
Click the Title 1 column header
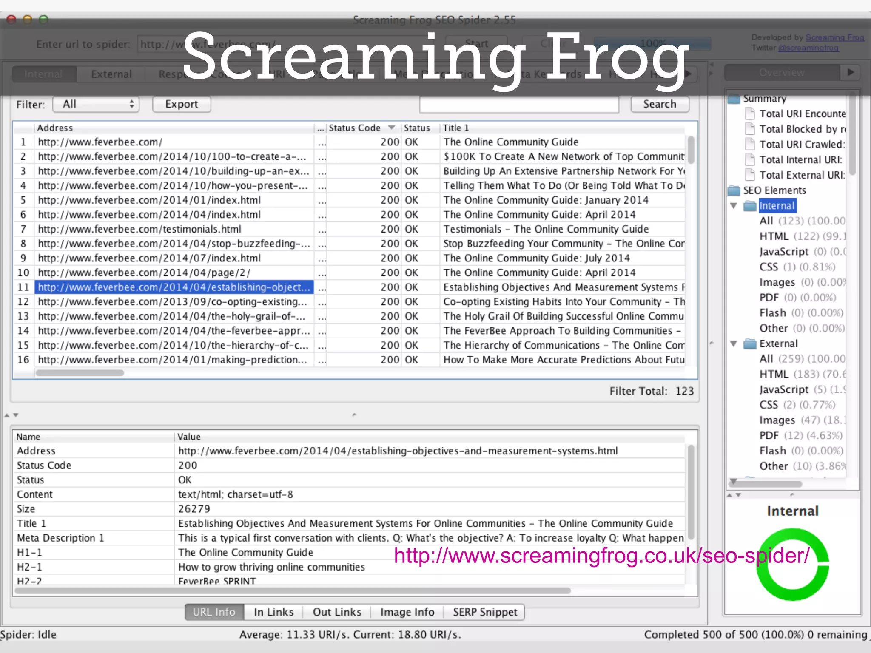561,128
